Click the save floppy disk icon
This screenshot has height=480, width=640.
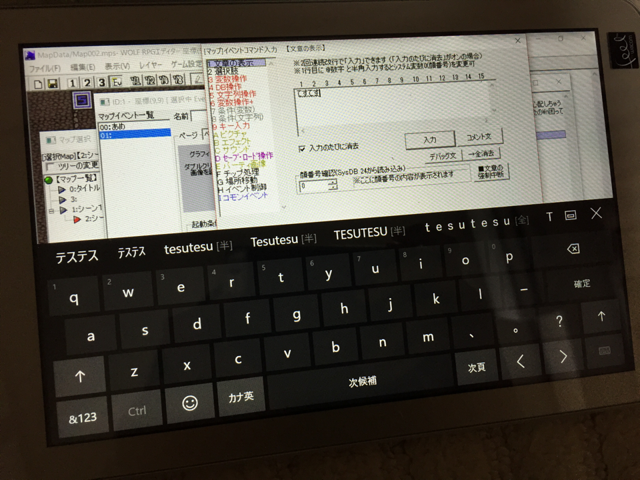[x=53, y=84]
